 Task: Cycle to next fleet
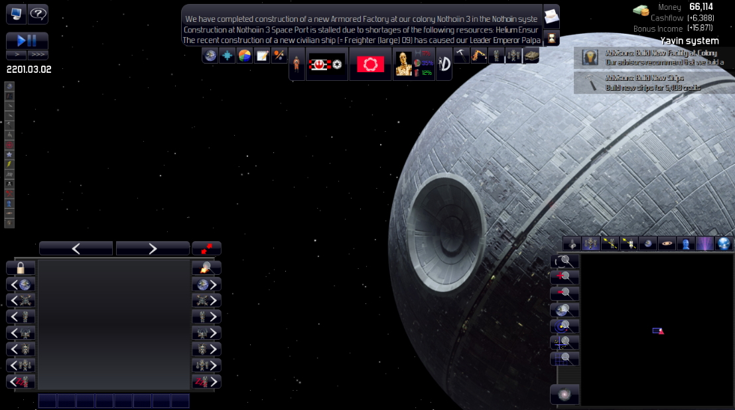(206, 365)
